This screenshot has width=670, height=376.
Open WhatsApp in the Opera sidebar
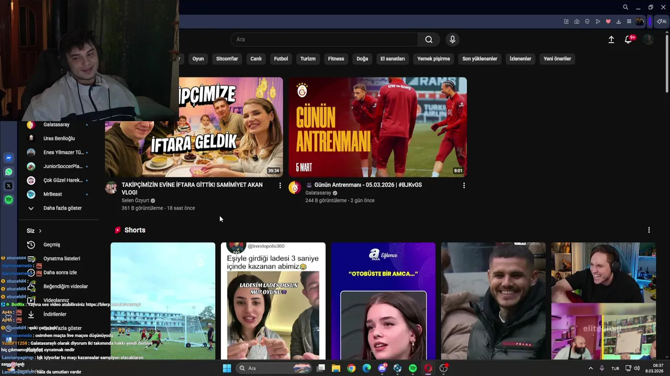pos(8,172)
